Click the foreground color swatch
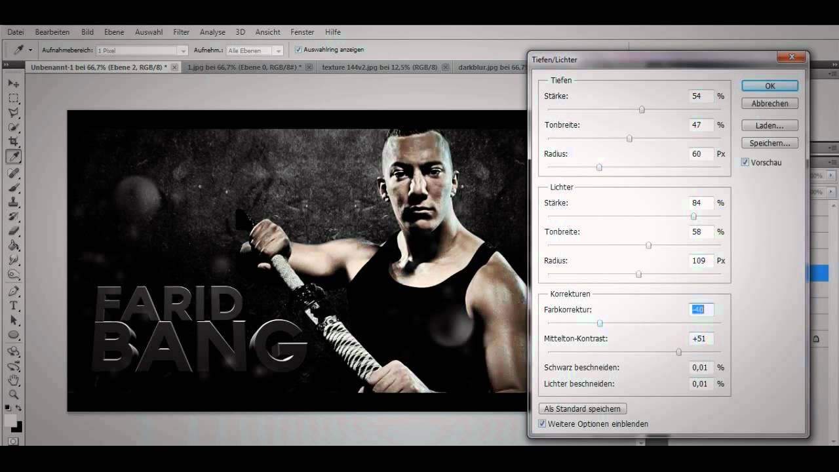Image resolution: width=839 pixels, height=472 pixels. [10, 420]
